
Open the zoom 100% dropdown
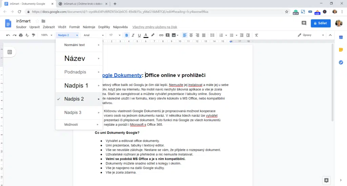(x=46, y=35)
